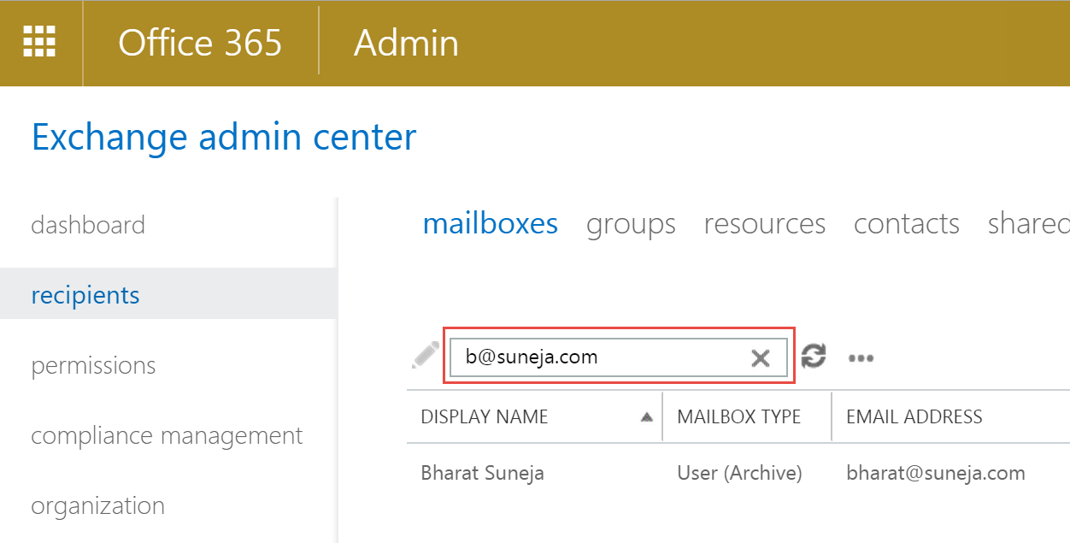Click the pencil edit icon

click(425, 355)
